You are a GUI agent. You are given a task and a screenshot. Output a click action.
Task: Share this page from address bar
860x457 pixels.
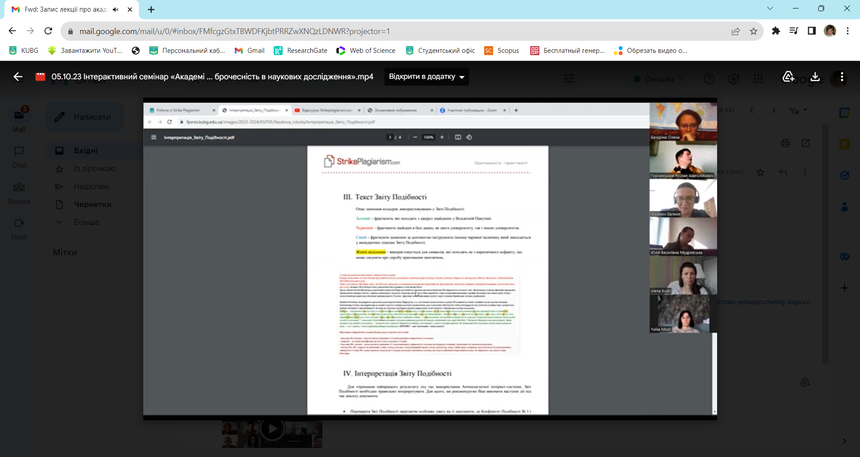point(735,31)
